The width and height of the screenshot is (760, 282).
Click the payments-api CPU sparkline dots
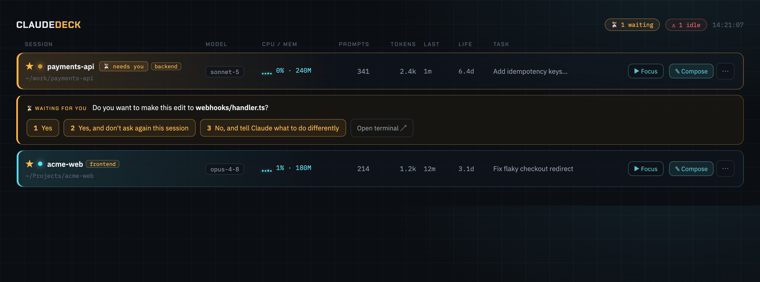267,73
